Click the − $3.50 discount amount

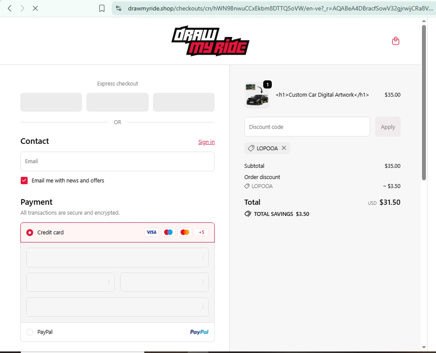[392, 186]
